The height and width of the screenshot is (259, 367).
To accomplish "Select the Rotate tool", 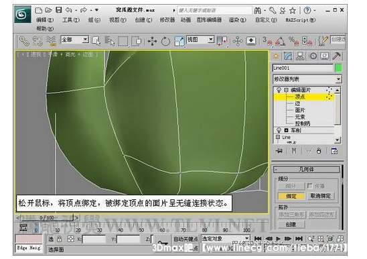I will point(165,42).
